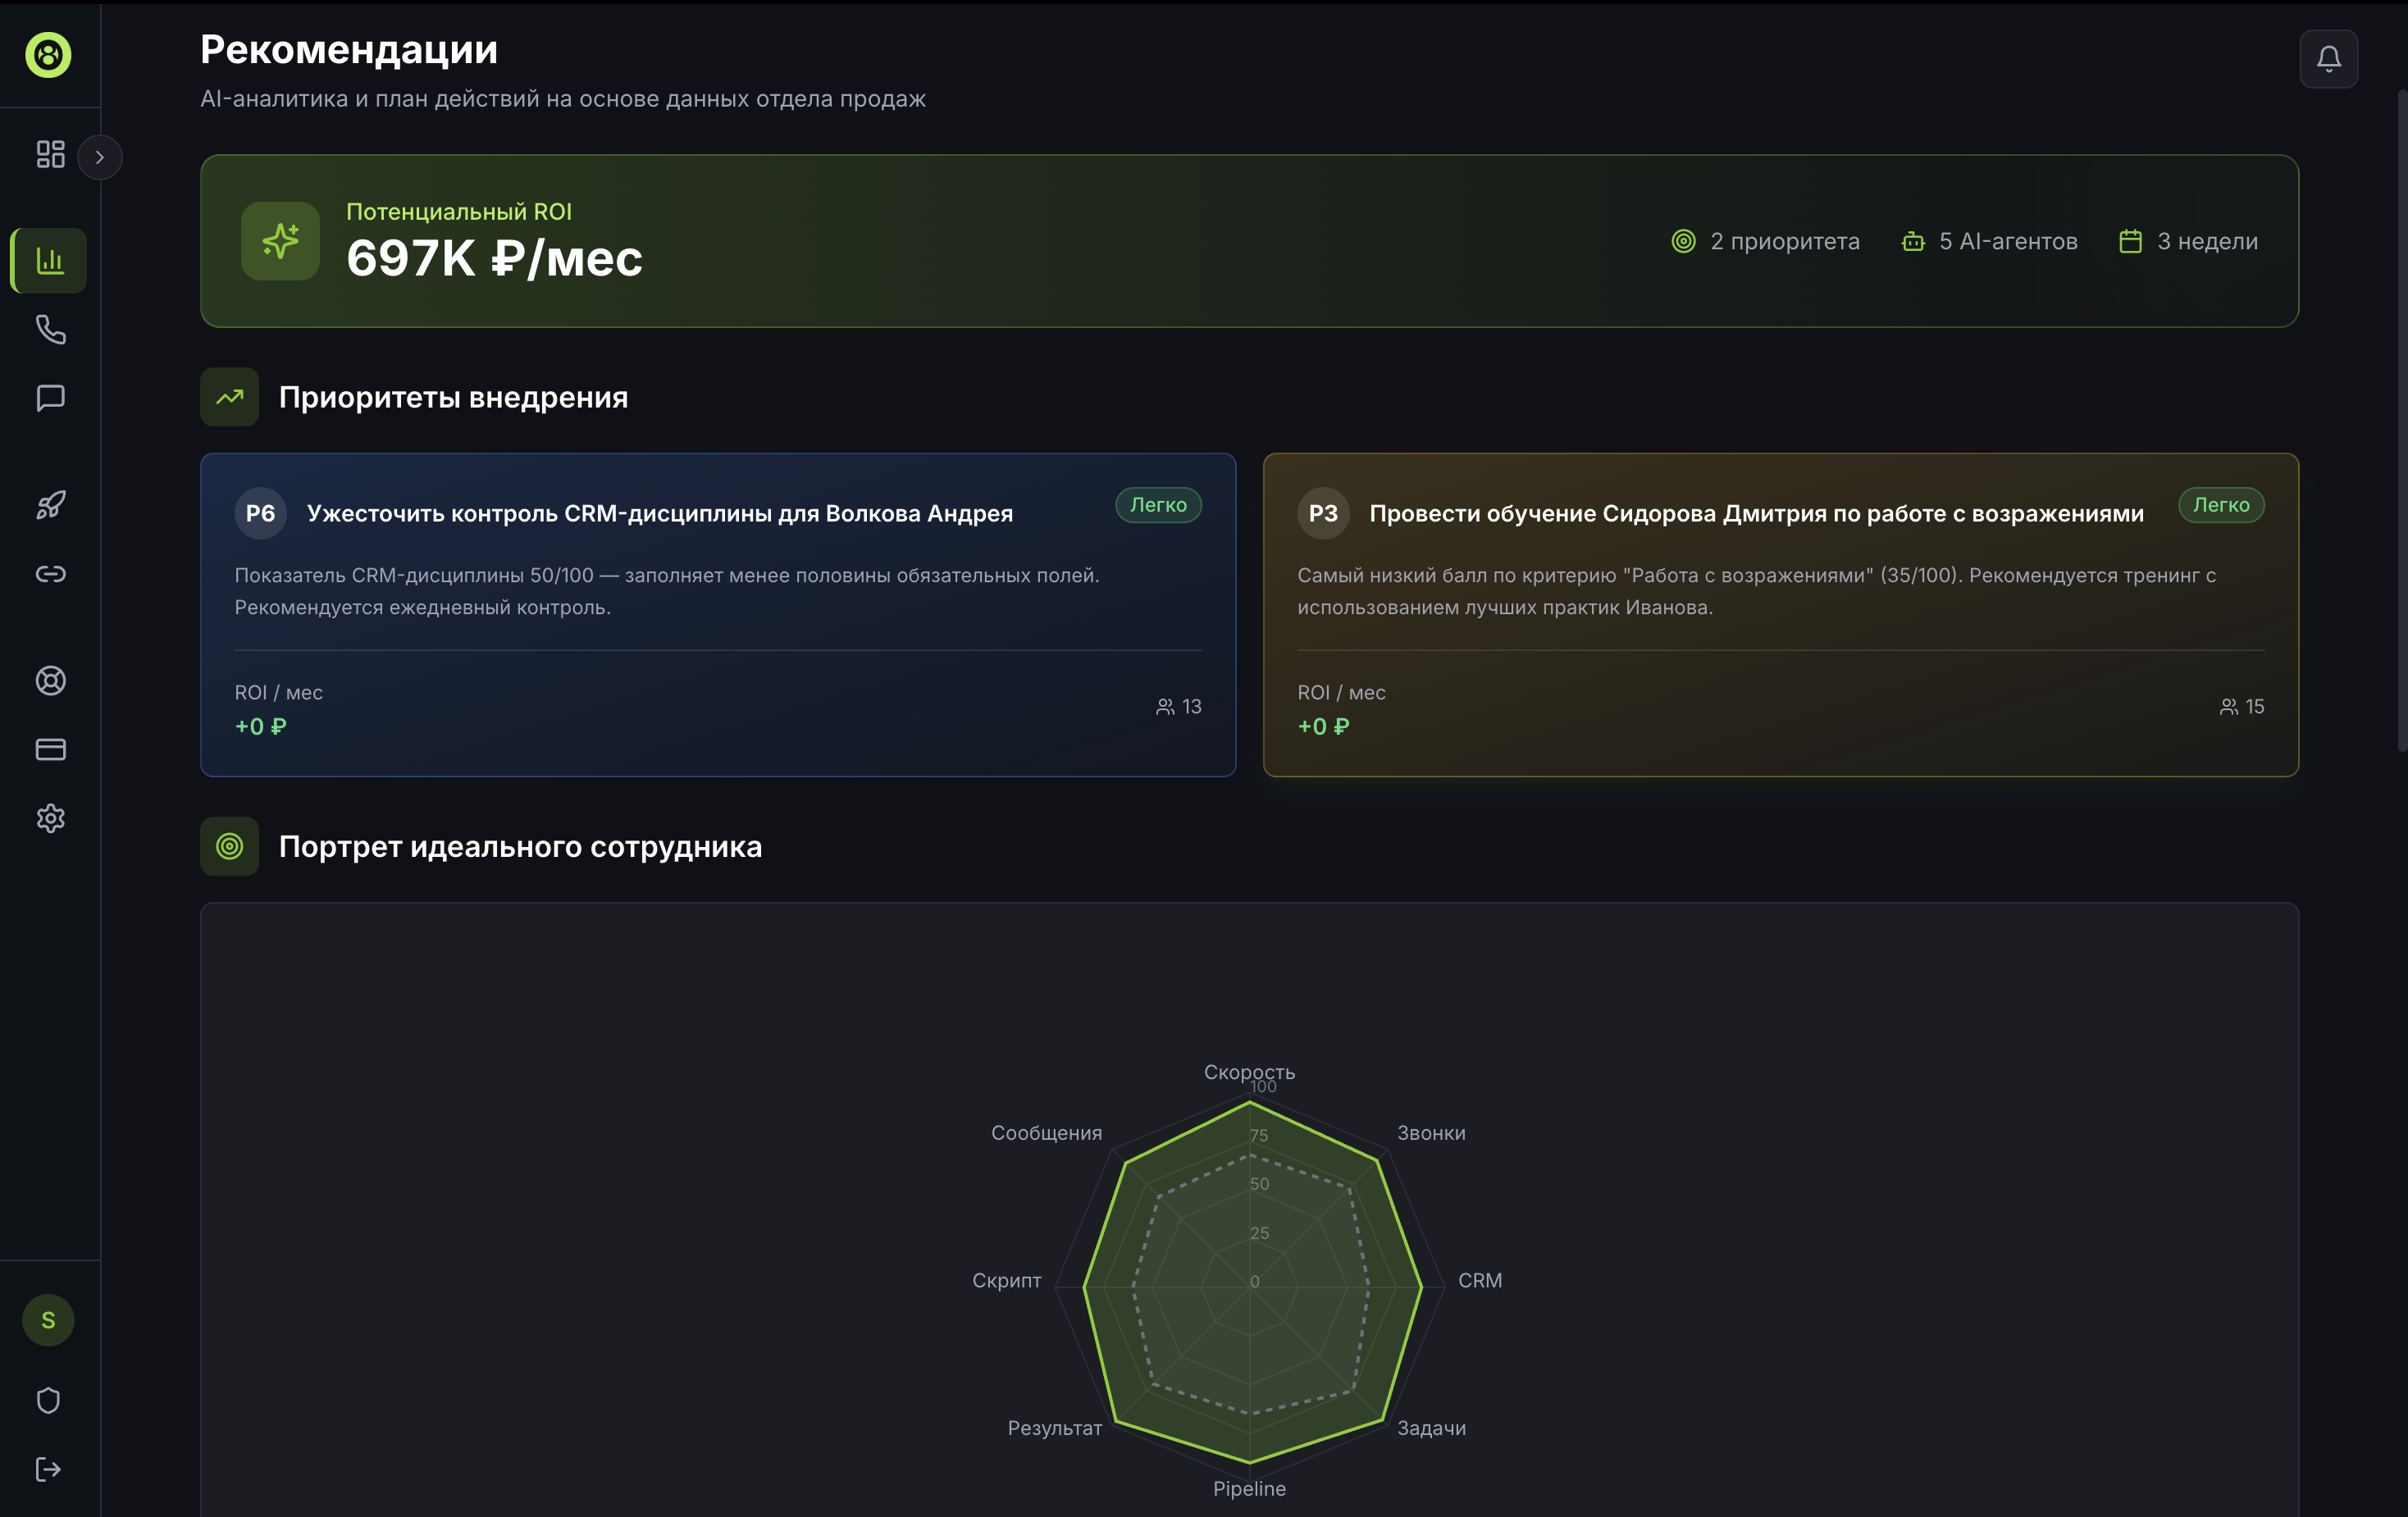Viewport: 2408px width, 1517px height.
Task: Open the chat message icon in sidebar
Action: click(x=50, y=398)
